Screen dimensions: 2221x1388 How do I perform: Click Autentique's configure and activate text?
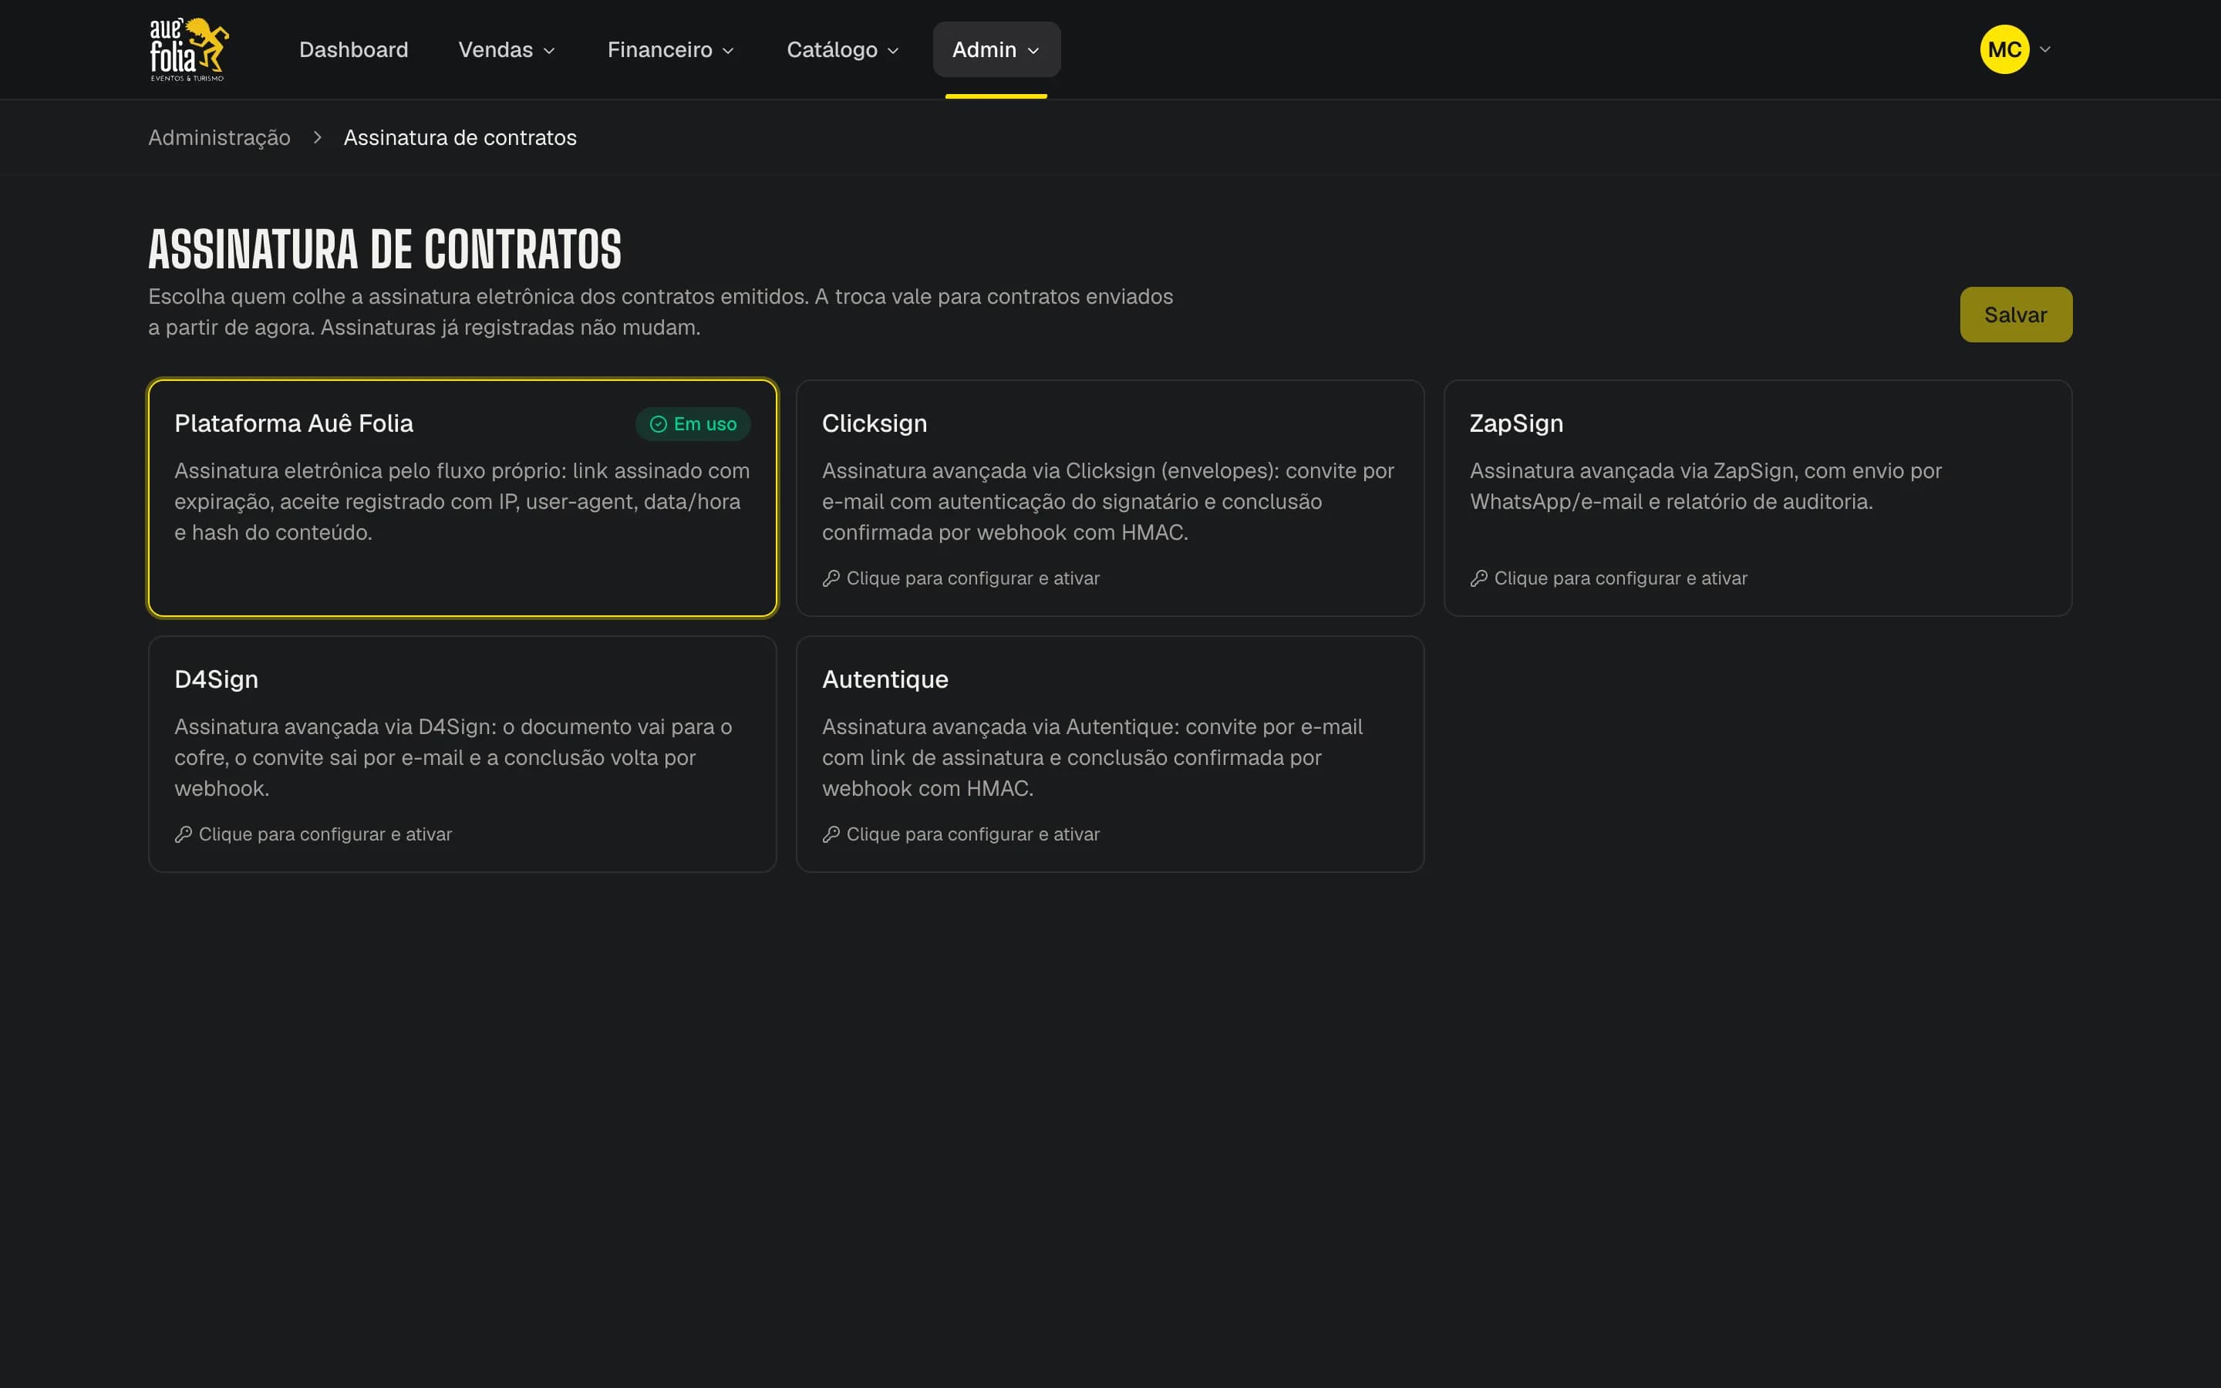pyautogui.click(x=972, y=834)
